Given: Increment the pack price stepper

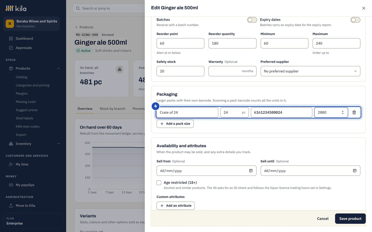Looking at the screenshot, I should 343,111.
